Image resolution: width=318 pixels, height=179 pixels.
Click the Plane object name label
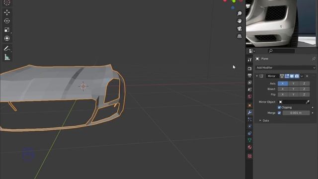265,59
